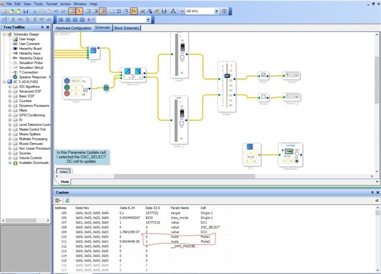Select Available Downloads tree item
This screenshot has width=381, height=274.
coord(34,163)
